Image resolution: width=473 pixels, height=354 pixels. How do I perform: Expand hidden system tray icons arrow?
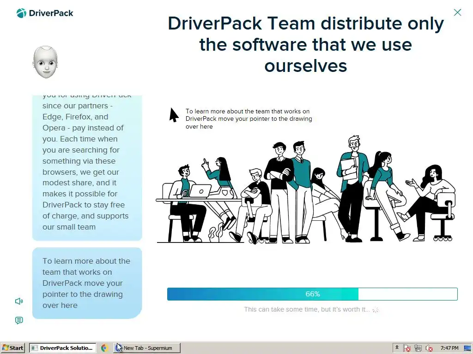[x=397, y=348]
